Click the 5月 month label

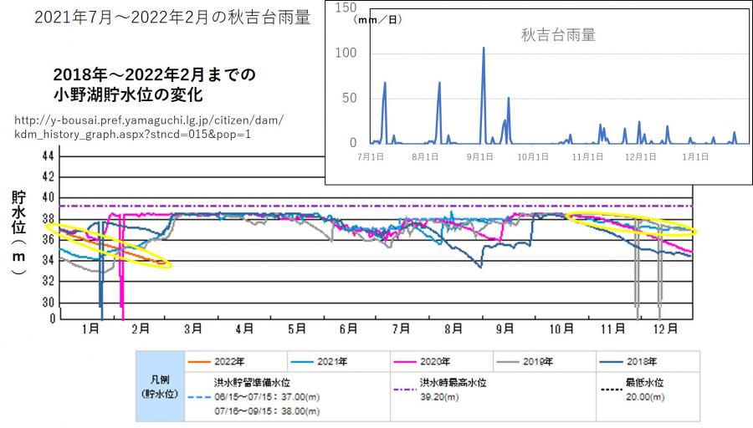tap(297, 329)
